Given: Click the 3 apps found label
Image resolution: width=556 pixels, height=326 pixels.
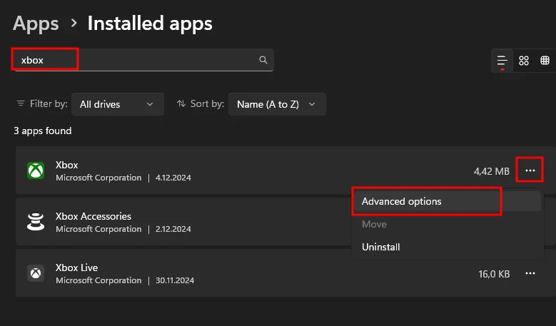Looking at the screenshot, I should (x=43, y=131).
